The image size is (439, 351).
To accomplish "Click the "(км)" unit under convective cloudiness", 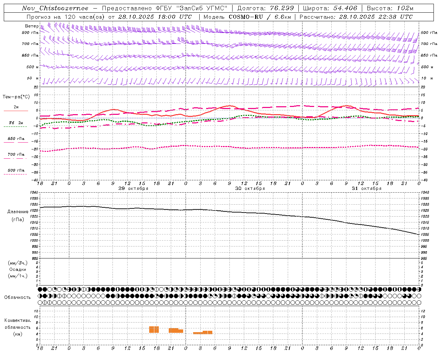I will pos(18,334).
